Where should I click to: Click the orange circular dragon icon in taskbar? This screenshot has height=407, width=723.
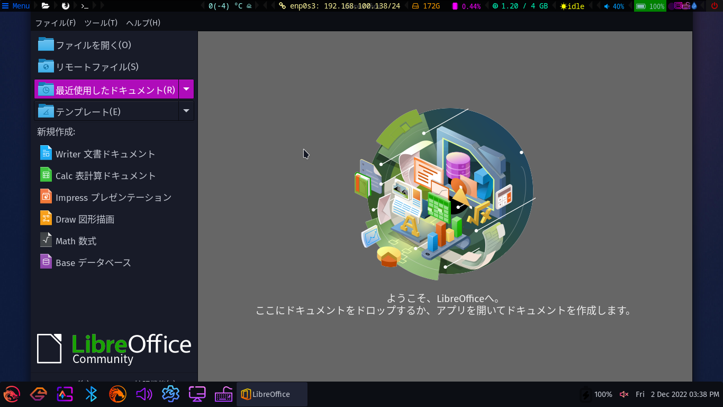pyautogui.click(x=118, y=394)
